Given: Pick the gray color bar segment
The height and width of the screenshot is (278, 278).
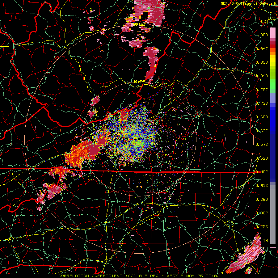Looking at the screenshot, I should (273, 215).
